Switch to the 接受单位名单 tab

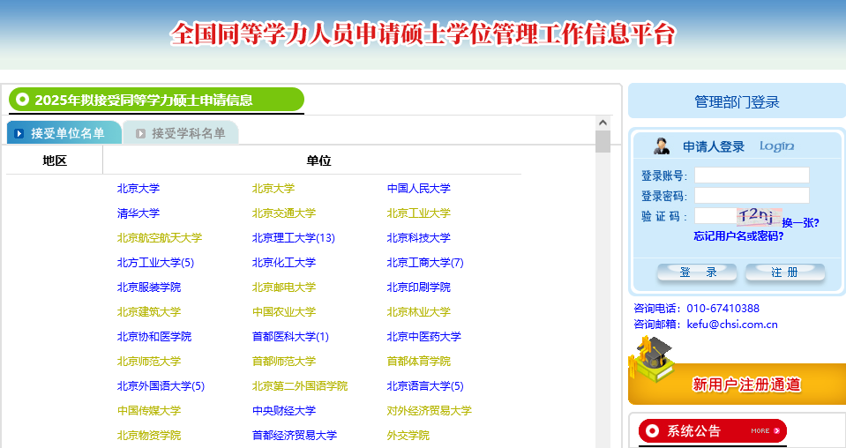[64, 132]
